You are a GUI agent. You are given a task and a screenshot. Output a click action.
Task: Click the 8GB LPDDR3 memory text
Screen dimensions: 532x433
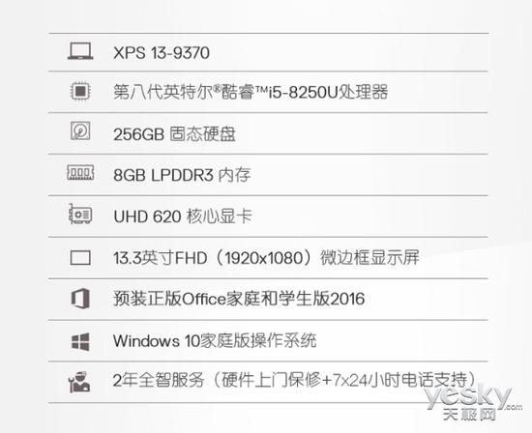click(182, 175)
